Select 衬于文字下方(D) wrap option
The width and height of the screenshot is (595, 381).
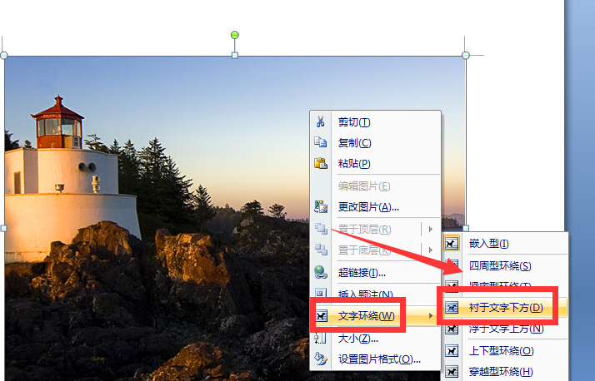click(505, 308)
